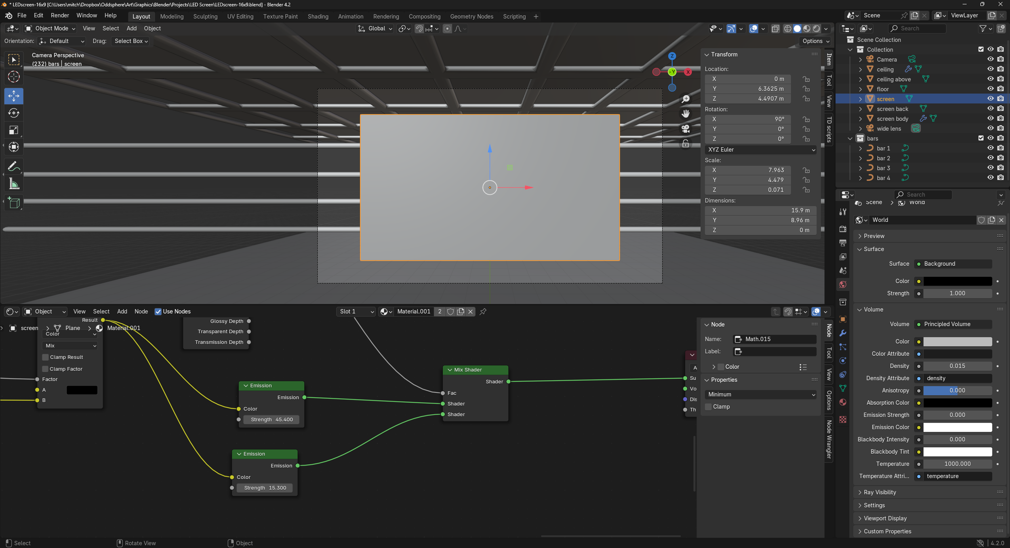The height and width of the screenshot is (548, 1010).
Task: Click the 3D cursor tool
Action: [14, 77]
